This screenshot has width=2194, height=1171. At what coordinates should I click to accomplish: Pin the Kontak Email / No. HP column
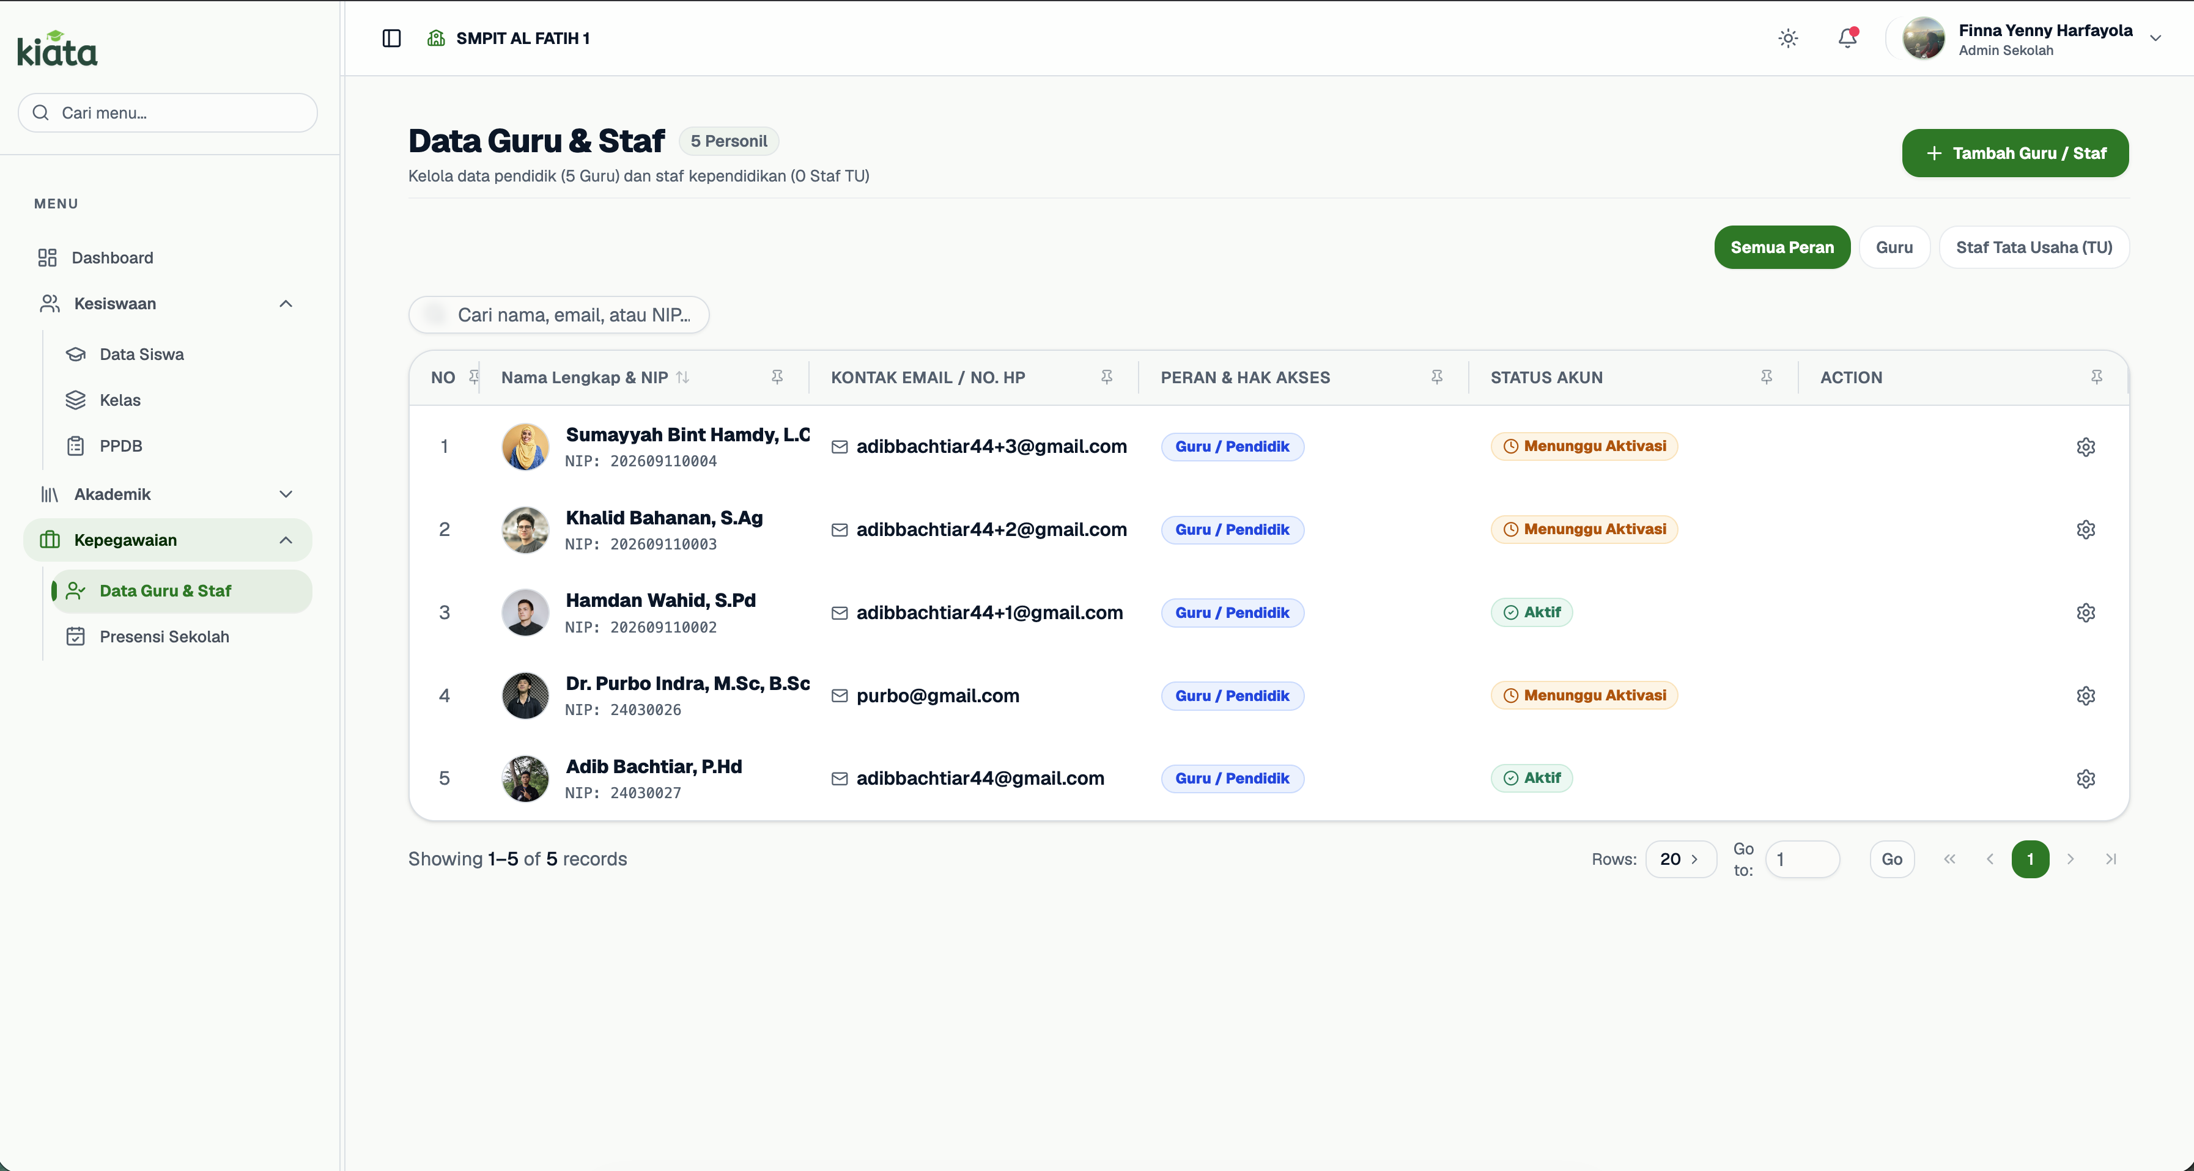click(1106, 377)
